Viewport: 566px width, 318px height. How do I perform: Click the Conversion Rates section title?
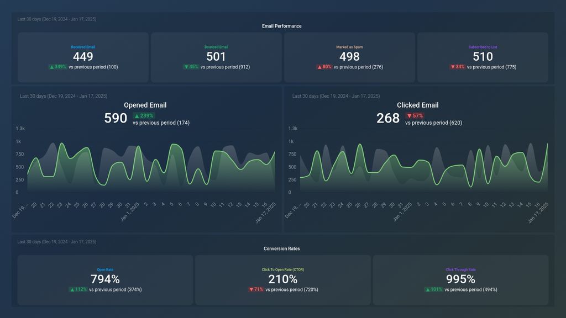(281, 249)
